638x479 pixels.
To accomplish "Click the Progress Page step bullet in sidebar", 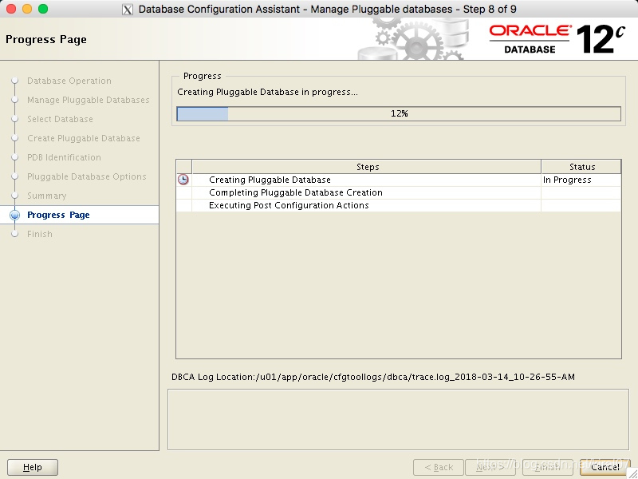I will (x=14, y=215).
